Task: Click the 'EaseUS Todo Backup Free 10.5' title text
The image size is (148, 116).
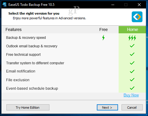Action: (31, 5)
